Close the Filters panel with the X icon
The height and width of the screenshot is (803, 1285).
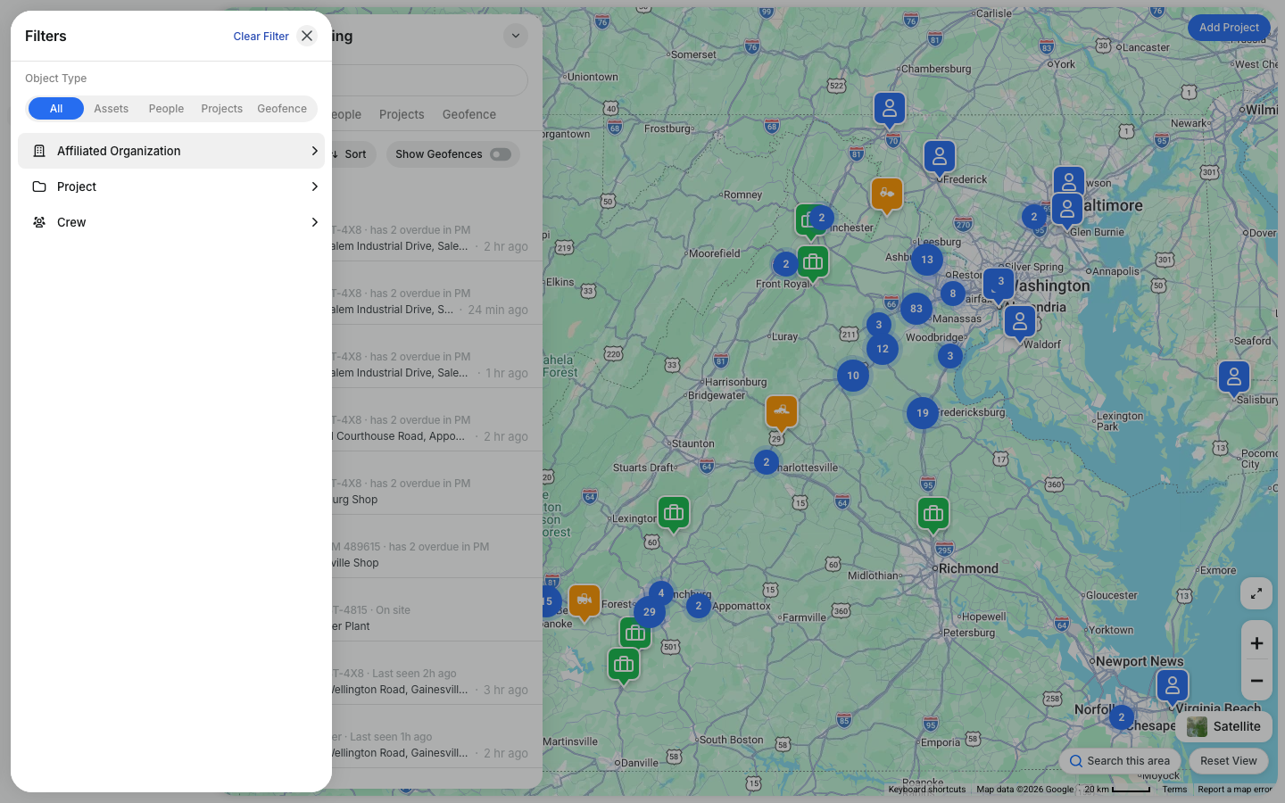coord(307,36)
